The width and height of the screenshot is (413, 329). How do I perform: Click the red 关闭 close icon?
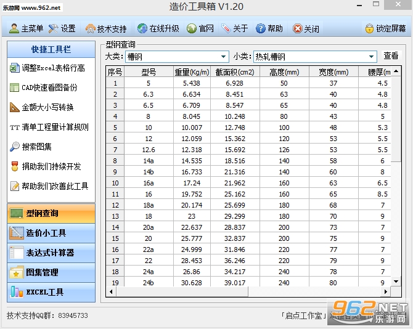point(297,28)
